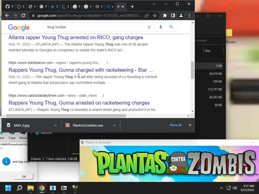This screenshot has width=259, height=194.
Task: Switch to the GitHub tab
Action: 9,7
